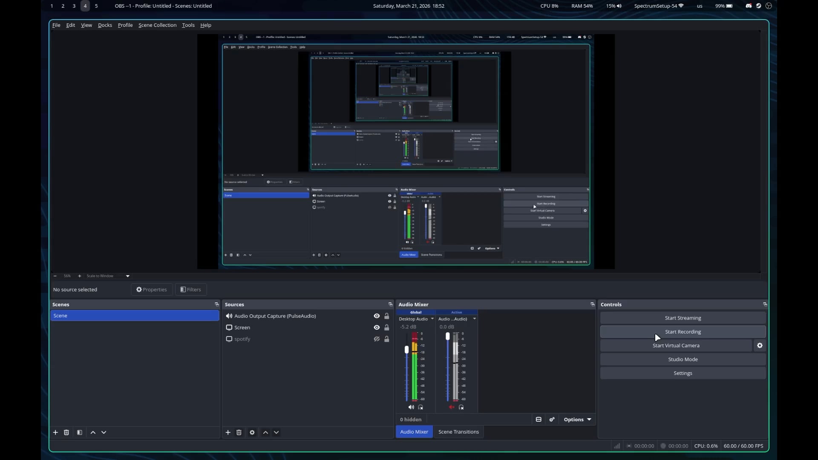Open virtual camera settings gear
This screenshot has height=460, width=818.
pos(760,345)
